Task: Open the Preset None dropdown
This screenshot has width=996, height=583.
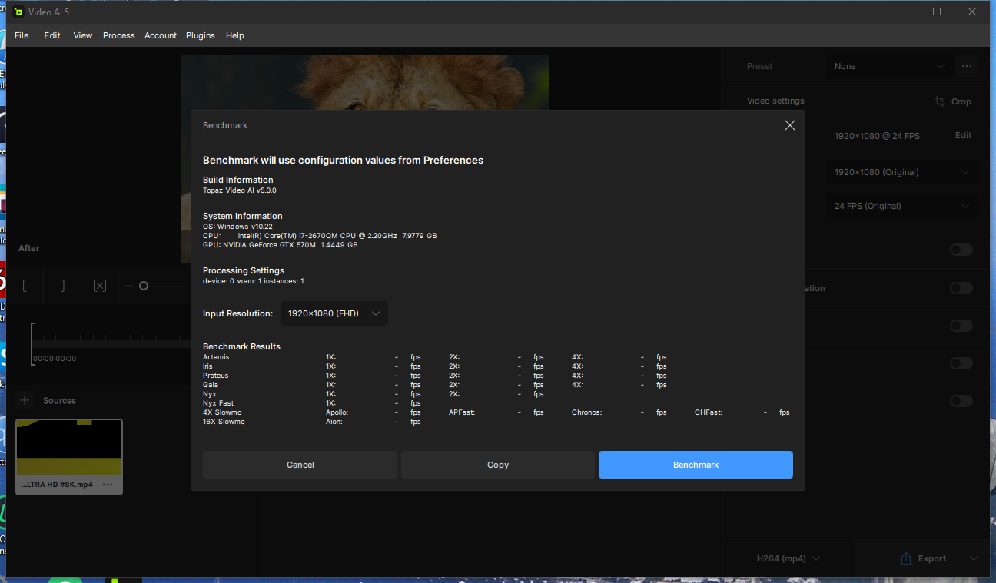Action: [x=889, y=66]
